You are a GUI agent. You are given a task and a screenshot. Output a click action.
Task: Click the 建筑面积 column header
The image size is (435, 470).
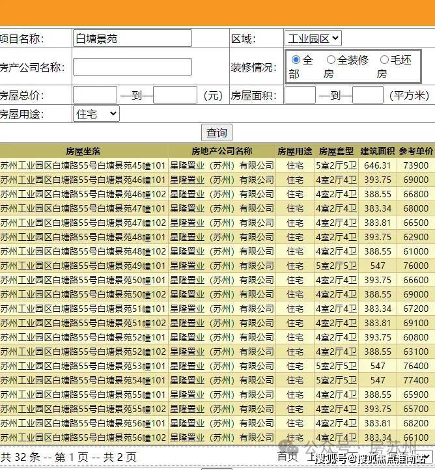click(x=378, y=151)
